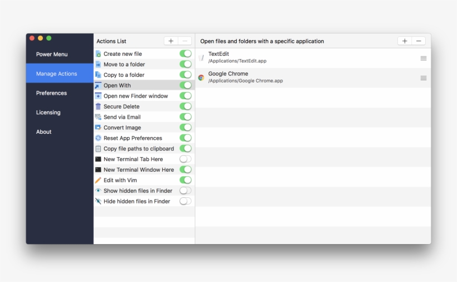
Task: Open the About section
Action: click(x=60, y=132)
